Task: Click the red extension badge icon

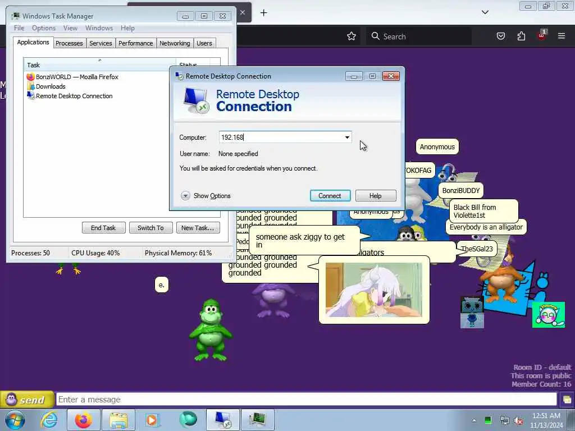Action: tap(542, 35)
